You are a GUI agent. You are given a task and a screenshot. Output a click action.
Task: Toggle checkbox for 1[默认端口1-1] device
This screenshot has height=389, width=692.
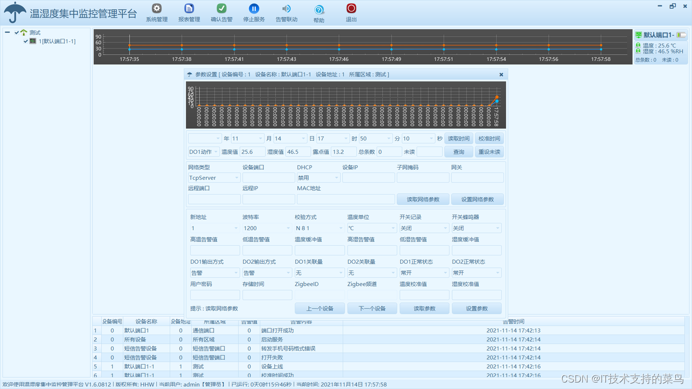[x=25, y=41]
